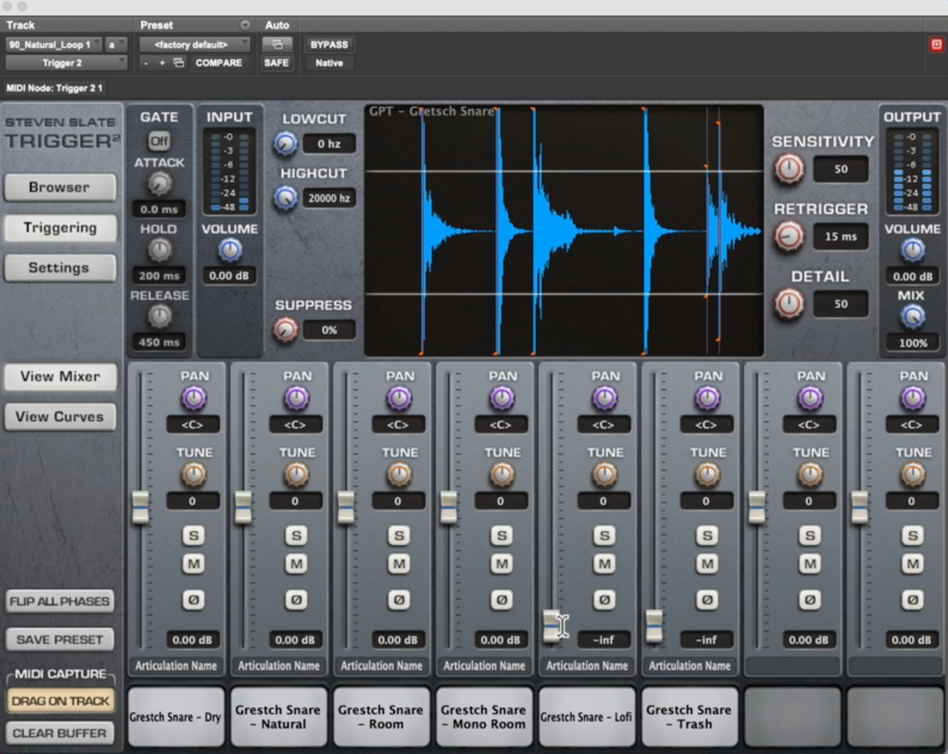Click the Retrigger knob
The height and width of the screenshot is (754, 948).
(x=789, y=237)
